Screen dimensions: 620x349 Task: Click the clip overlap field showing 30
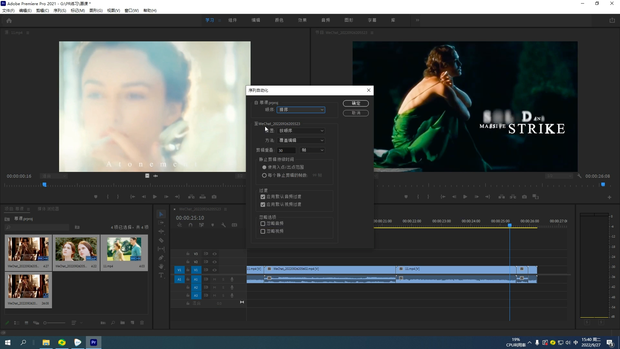[286, 150]
